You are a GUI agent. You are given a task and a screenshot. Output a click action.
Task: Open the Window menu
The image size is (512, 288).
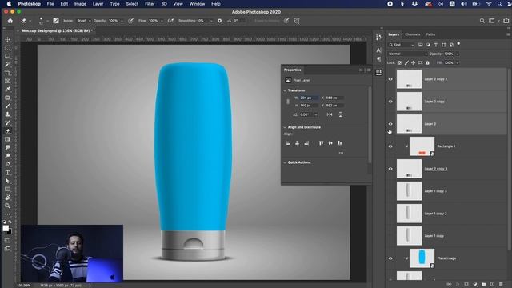pos(197,4)
